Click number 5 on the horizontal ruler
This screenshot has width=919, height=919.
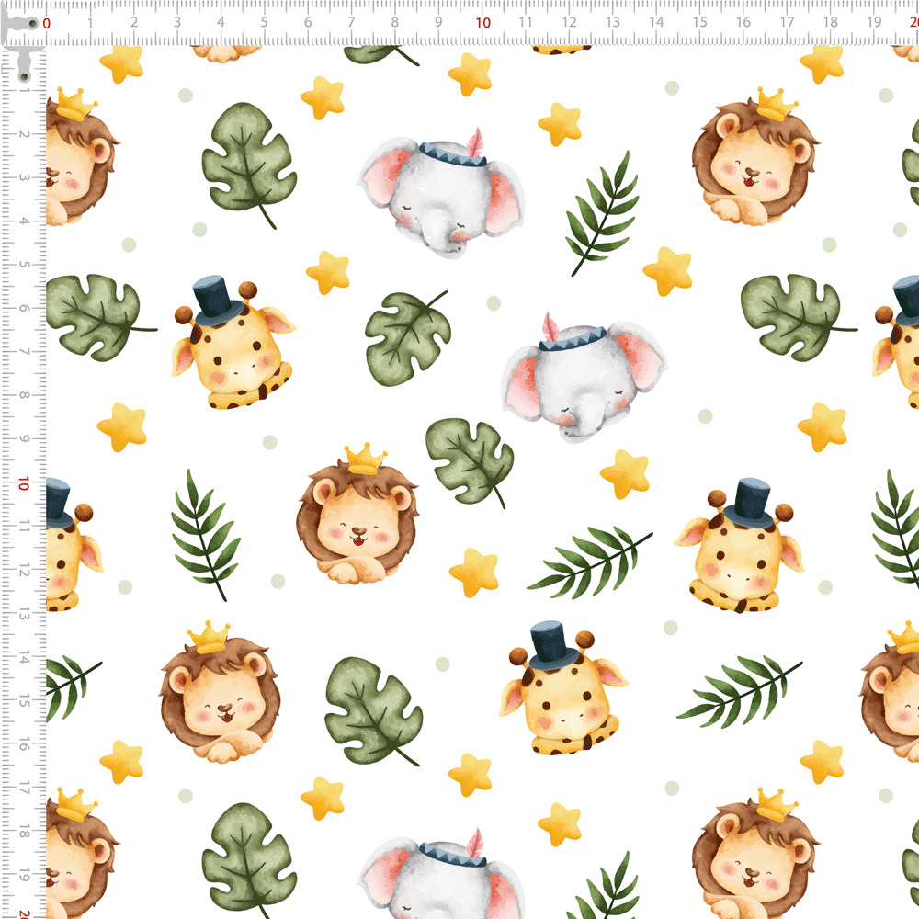(x=265, y=22)
